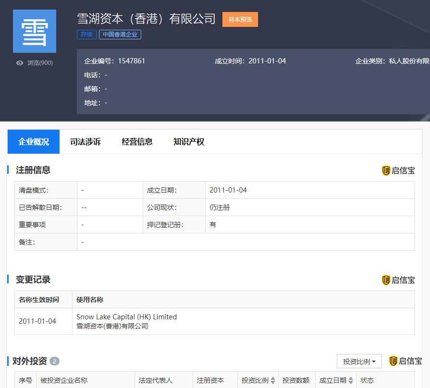Click the 变更记录 section heading

33,279
